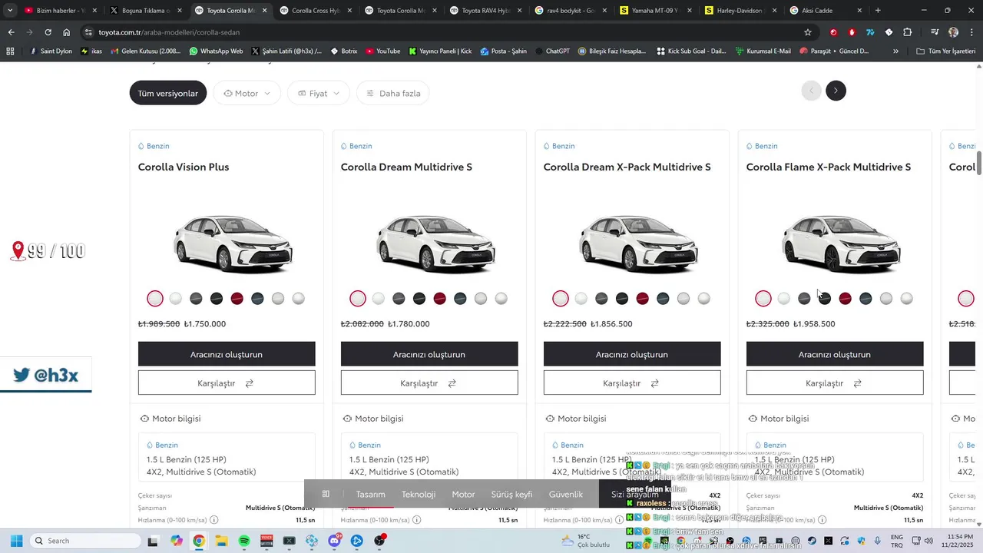Open the weather widget showing 16°C

585,541
